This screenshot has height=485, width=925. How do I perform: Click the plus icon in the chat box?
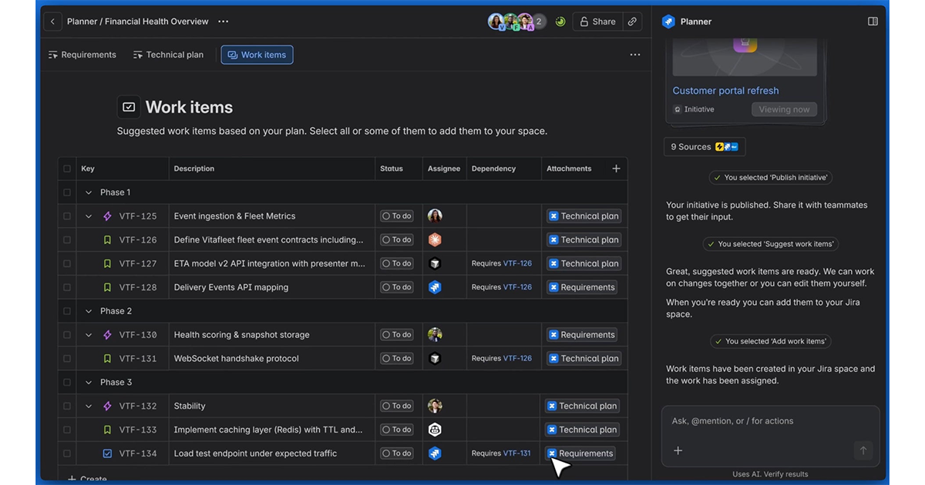(678, 451)
